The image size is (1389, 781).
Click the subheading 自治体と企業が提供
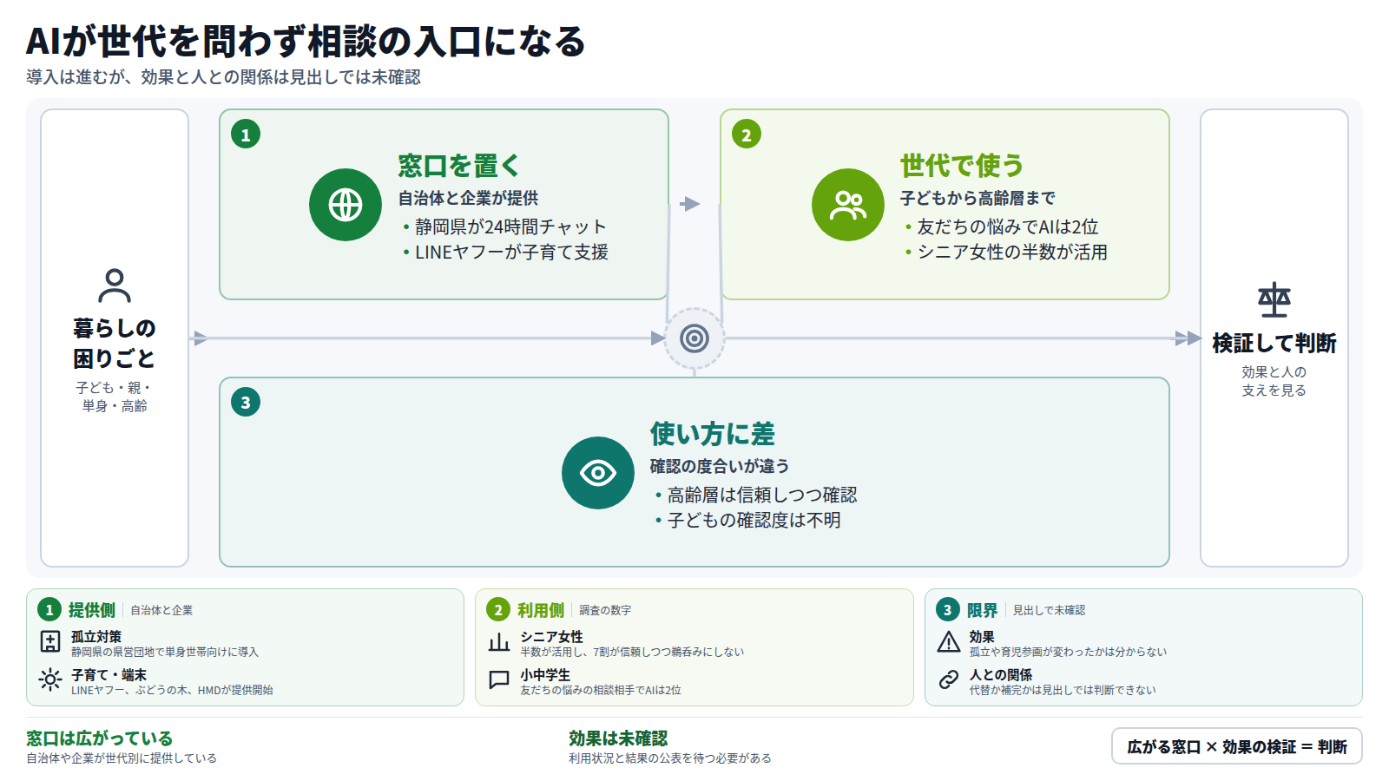point(469,198)
